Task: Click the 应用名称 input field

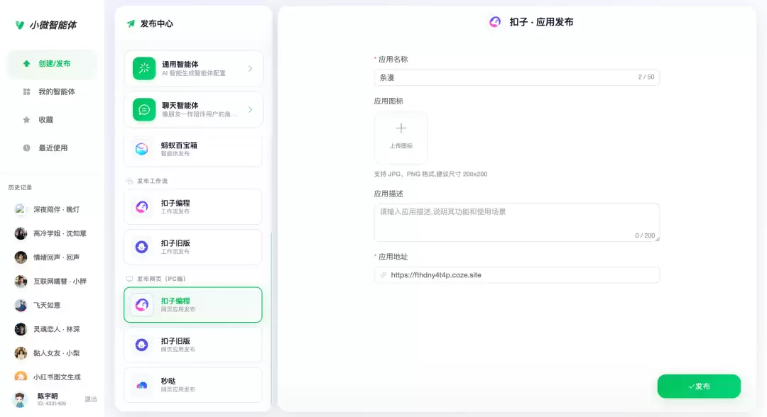Action: click(517, 77)
